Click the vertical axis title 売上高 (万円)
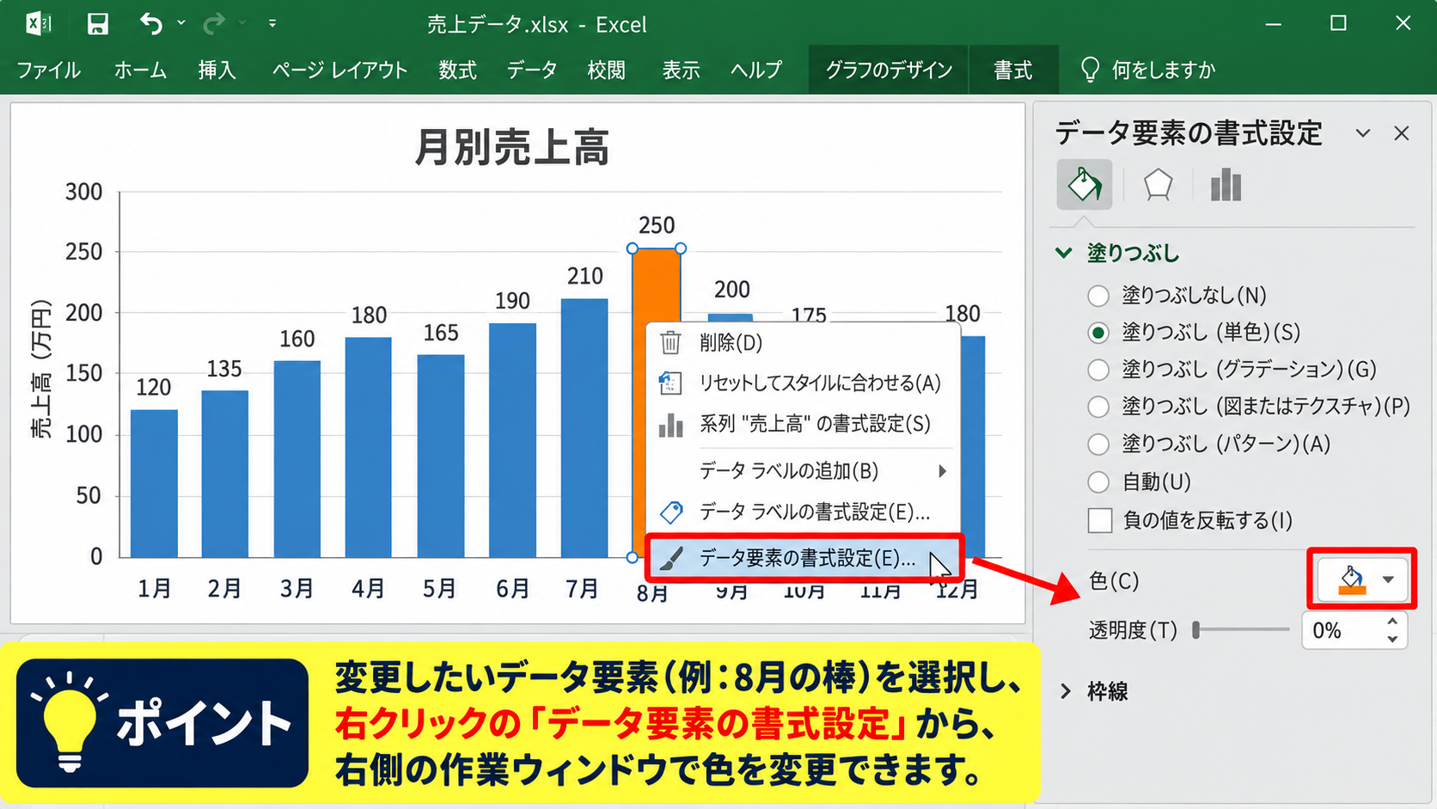This screenshot has height=809, width=1437. click(40, 370)
